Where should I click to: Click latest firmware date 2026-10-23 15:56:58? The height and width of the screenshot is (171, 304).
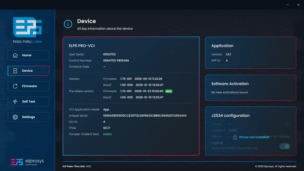[149, 91]
